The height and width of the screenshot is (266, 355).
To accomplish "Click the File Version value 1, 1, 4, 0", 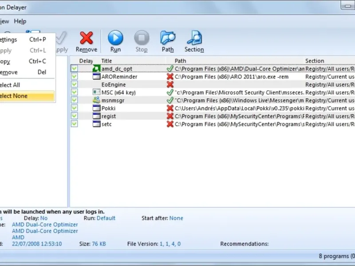I will pyautogui.click(x=170, y=244).
